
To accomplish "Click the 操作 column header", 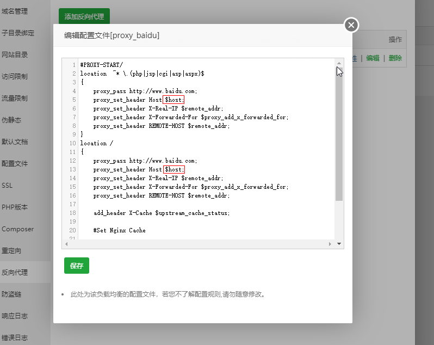I will (x=395, y=40).
